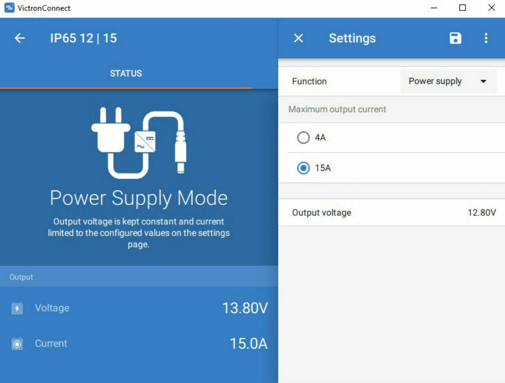This screenshot has height=383, width=505.
Task: Save settings with the floppy disk icon
Action: [455, 38]
